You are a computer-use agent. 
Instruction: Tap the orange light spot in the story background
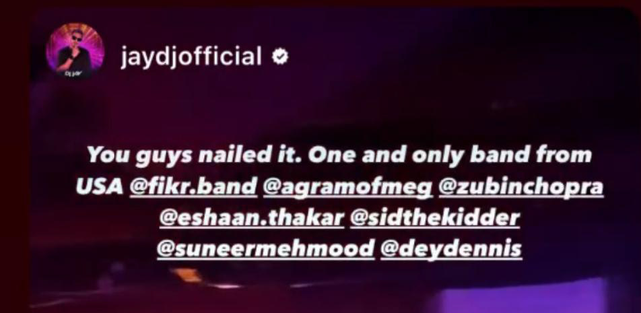(187, 275)
